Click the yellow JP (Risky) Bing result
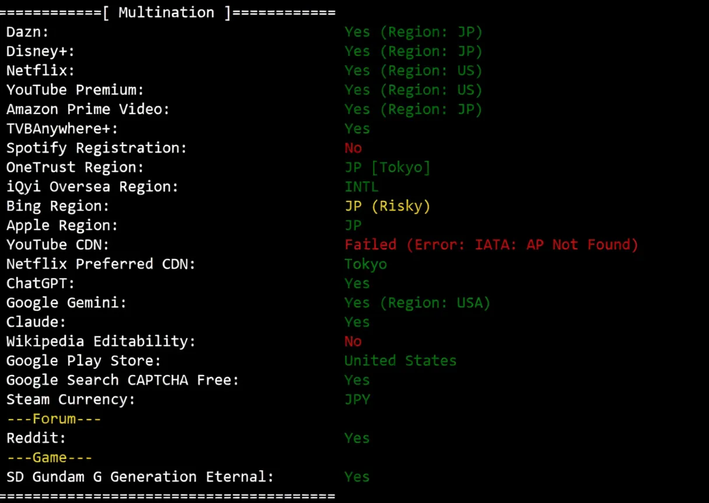The height and width of the screenshot is (503, 709). click(x=387, y=206)
